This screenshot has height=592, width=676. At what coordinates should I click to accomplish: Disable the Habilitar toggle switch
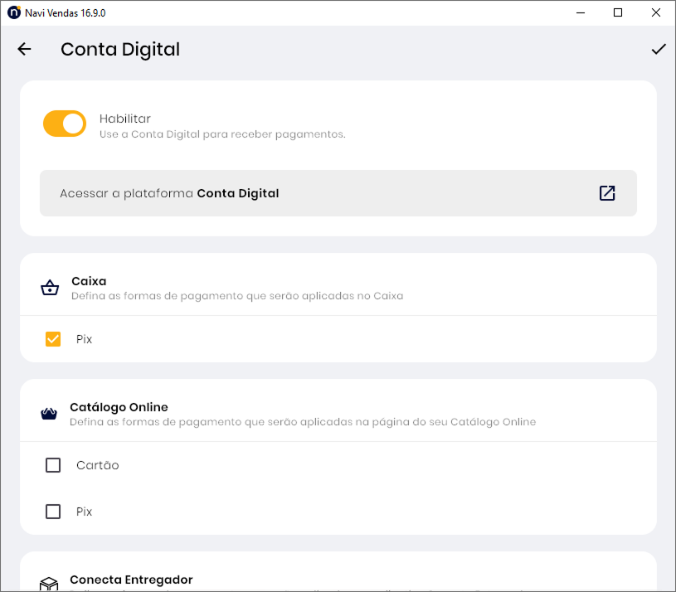coord(65,124)
